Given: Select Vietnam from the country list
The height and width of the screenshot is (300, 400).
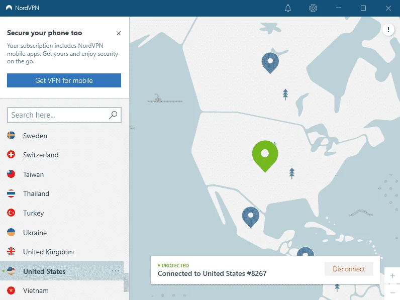Looking at the screenshot, I should (62, 290).
